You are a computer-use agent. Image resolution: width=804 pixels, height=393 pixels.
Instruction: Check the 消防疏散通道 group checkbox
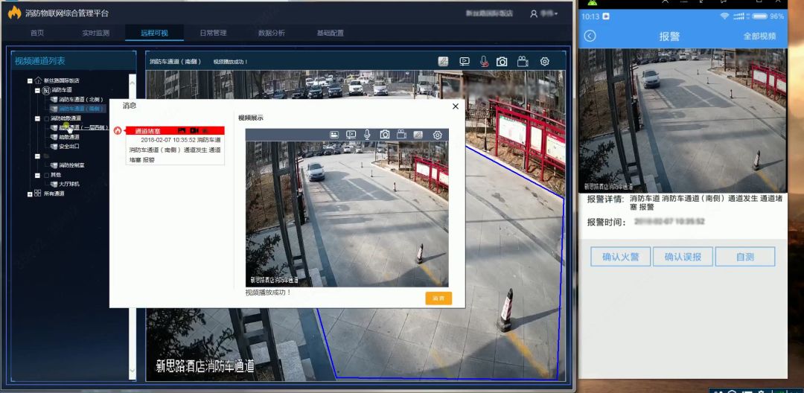point(46,118)
